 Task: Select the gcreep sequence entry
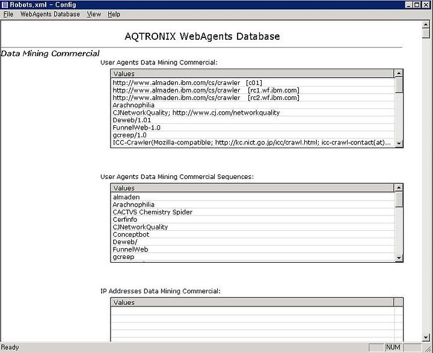point(253,257)
